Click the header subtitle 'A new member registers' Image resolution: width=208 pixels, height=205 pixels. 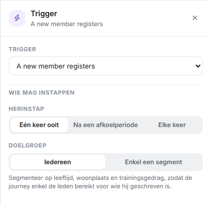[67, 24]
